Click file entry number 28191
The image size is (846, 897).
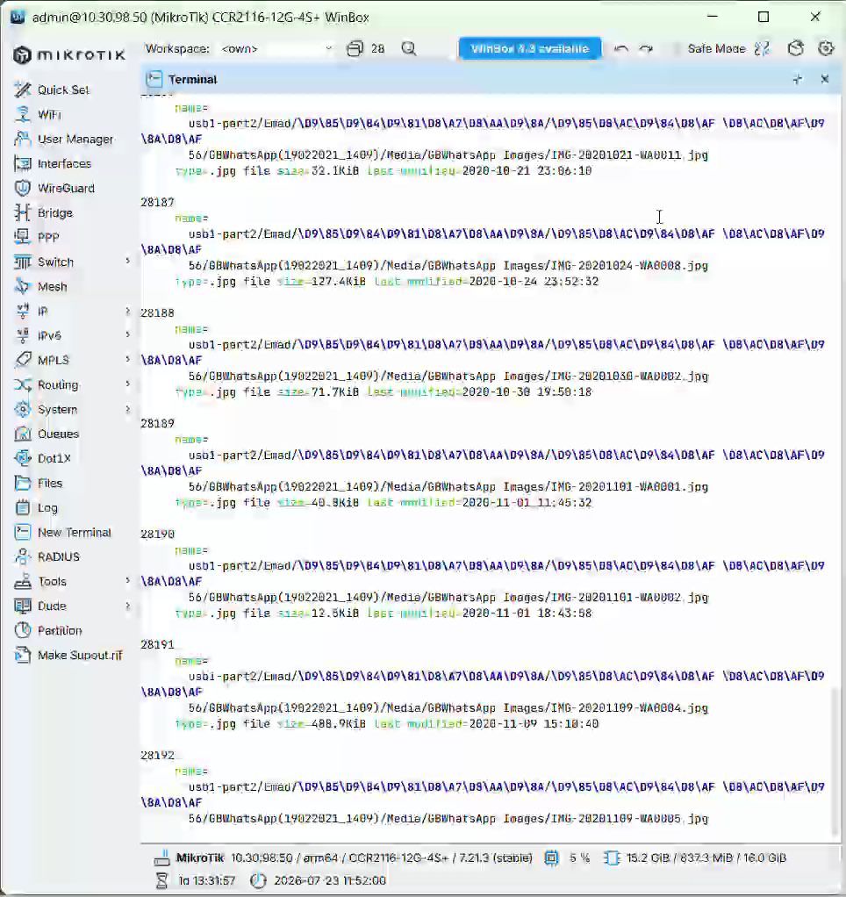coord(157,644)
